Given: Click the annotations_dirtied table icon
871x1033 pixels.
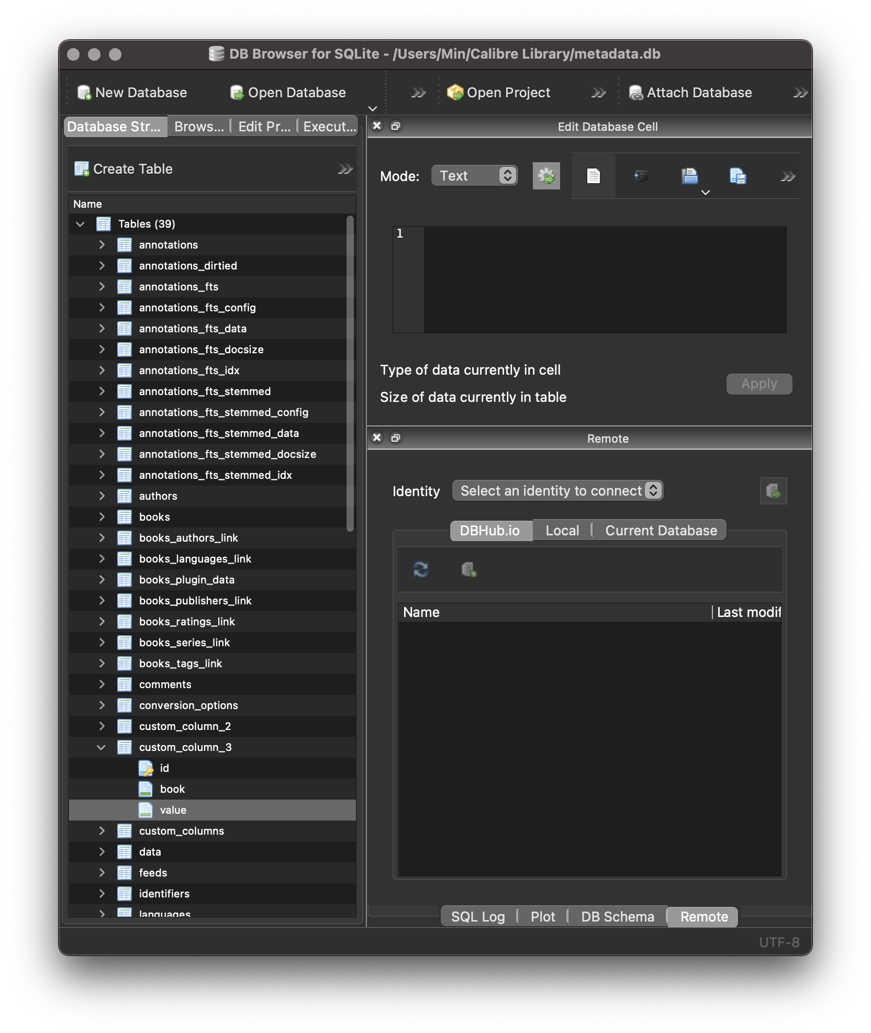Looking at the screenshot, I should click(x=125, y=266).
